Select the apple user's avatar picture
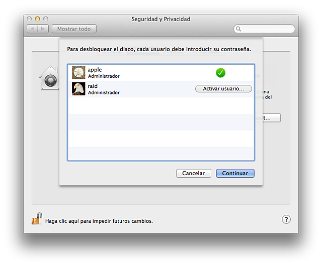Viewport: 322px width, 266px height. pos(78,72)
